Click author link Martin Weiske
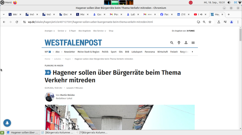 pyautogui.click(x=67, y=95)
